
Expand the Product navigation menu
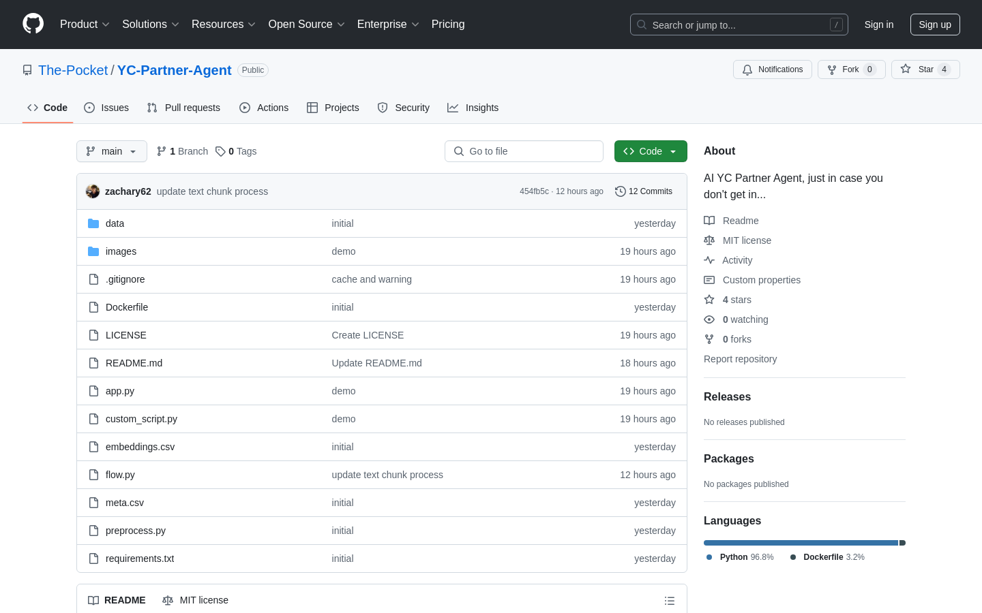tap(85, 25)
